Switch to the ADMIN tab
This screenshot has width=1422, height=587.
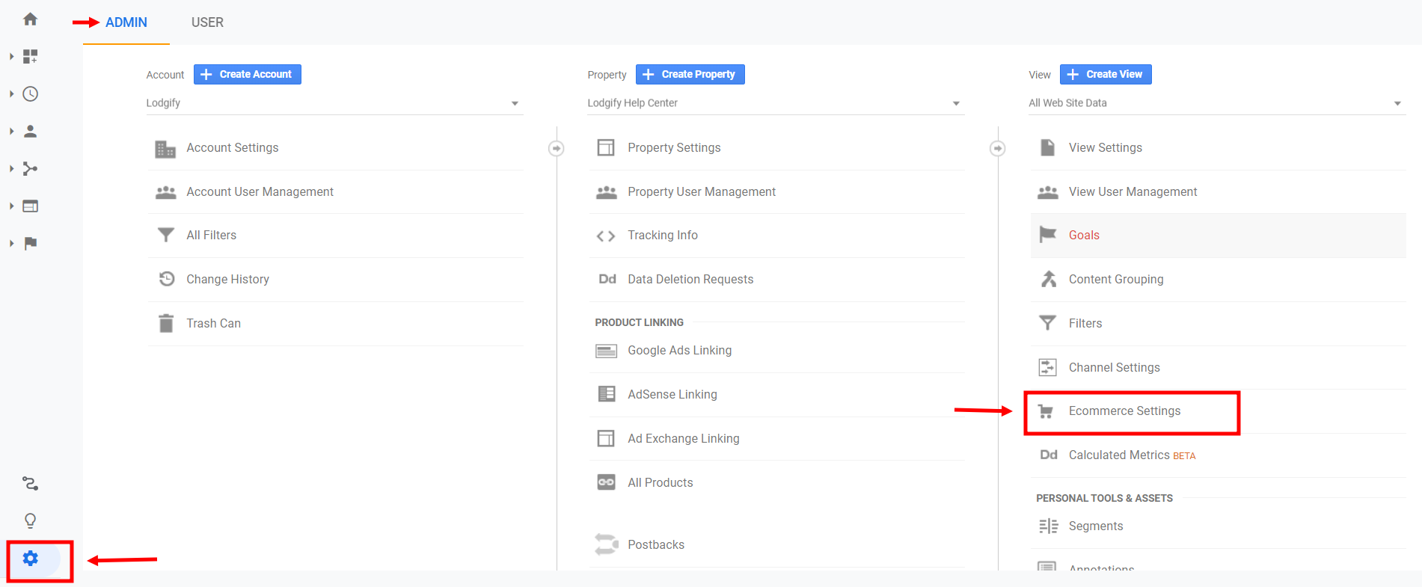[126, 22]
